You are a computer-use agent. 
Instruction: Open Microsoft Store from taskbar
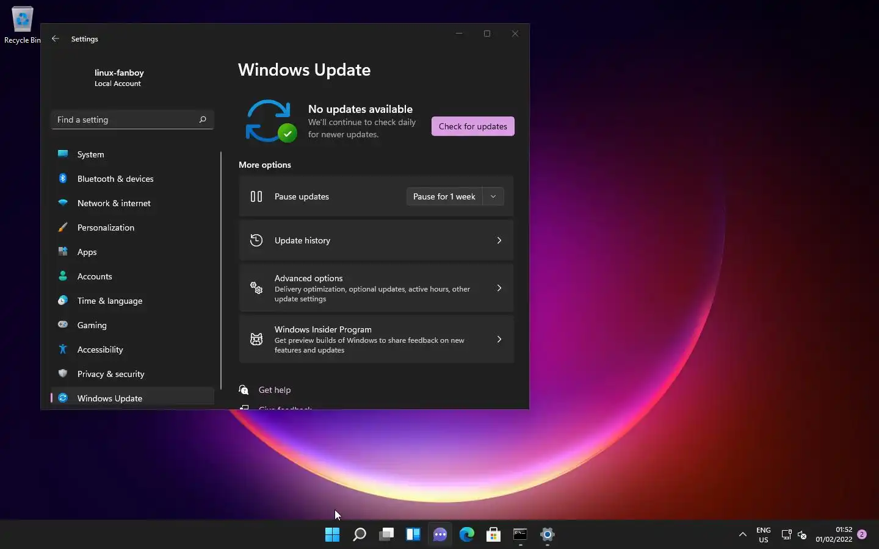[494, 534]
